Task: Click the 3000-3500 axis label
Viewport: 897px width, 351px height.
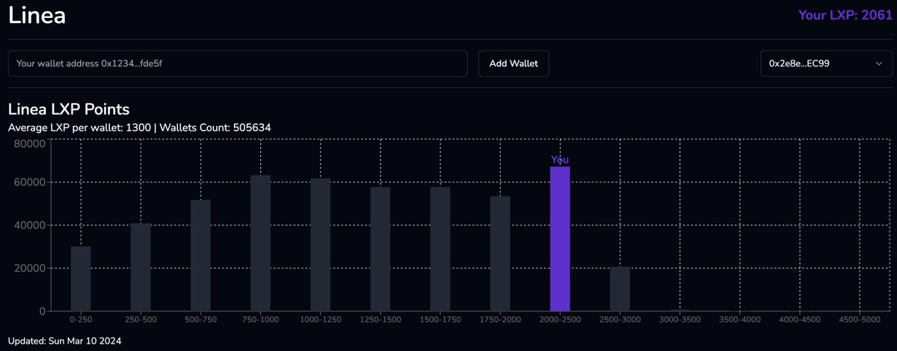Action: (x=679, y=320)
